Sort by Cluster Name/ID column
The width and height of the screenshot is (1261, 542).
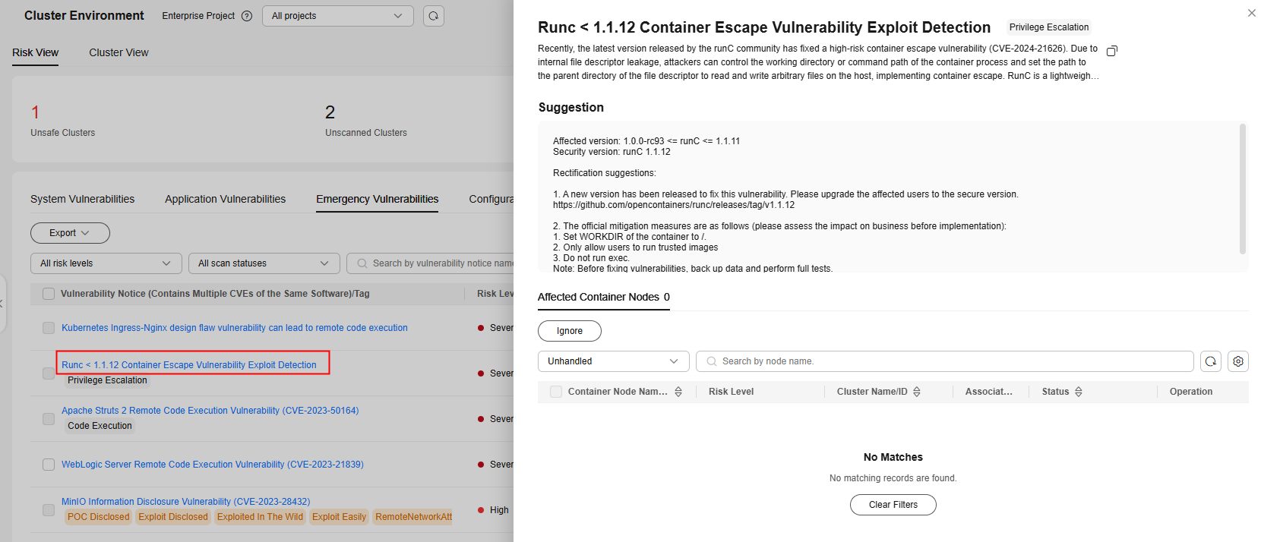click(x=917, y=392)
